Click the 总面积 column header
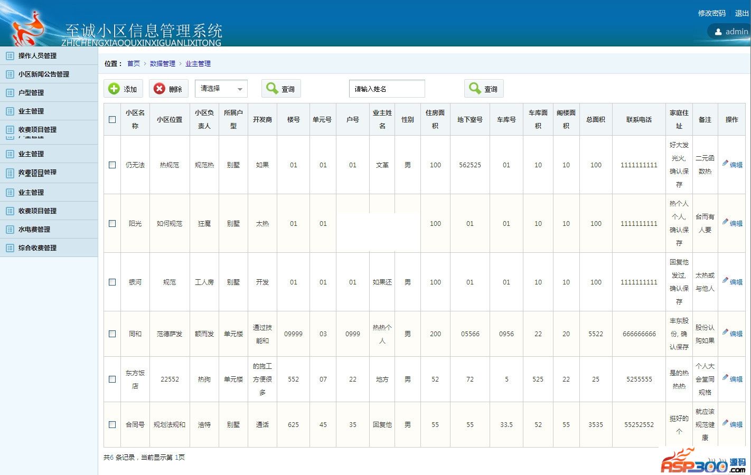This screenshot has height=475, width=751. pyautogui.click(x=596, y=119)
